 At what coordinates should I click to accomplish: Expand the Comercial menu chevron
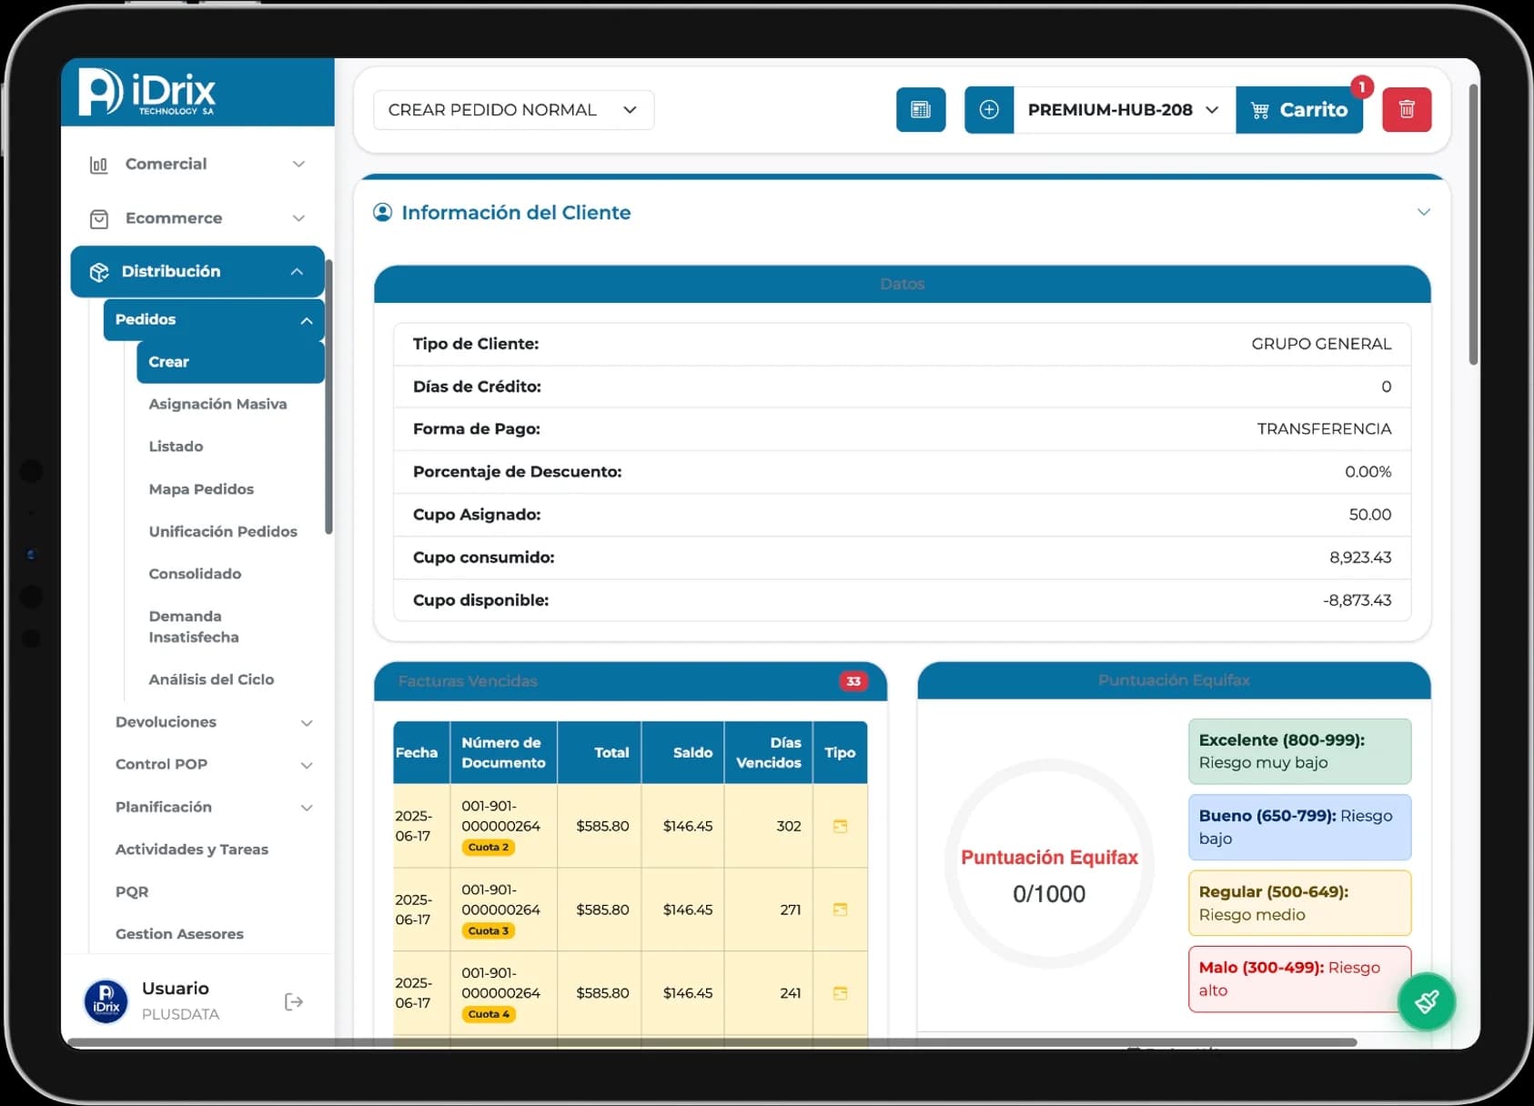[298, 164]
